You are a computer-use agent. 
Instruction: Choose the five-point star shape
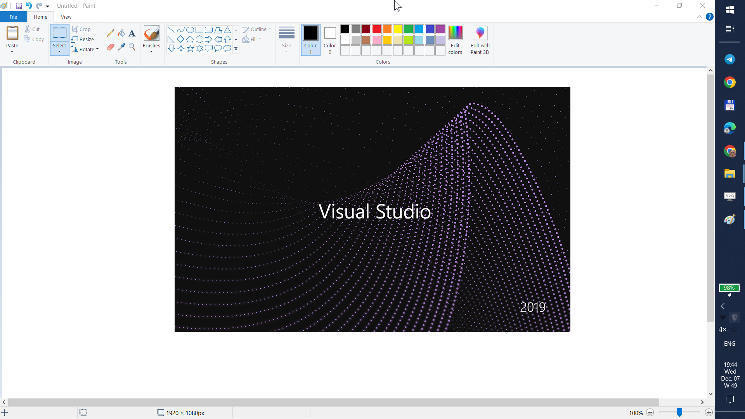(190, 48)
